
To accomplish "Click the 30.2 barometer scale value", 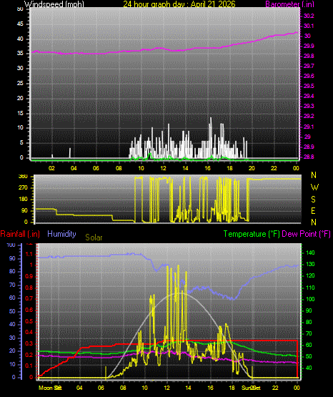I will [309, 16].
